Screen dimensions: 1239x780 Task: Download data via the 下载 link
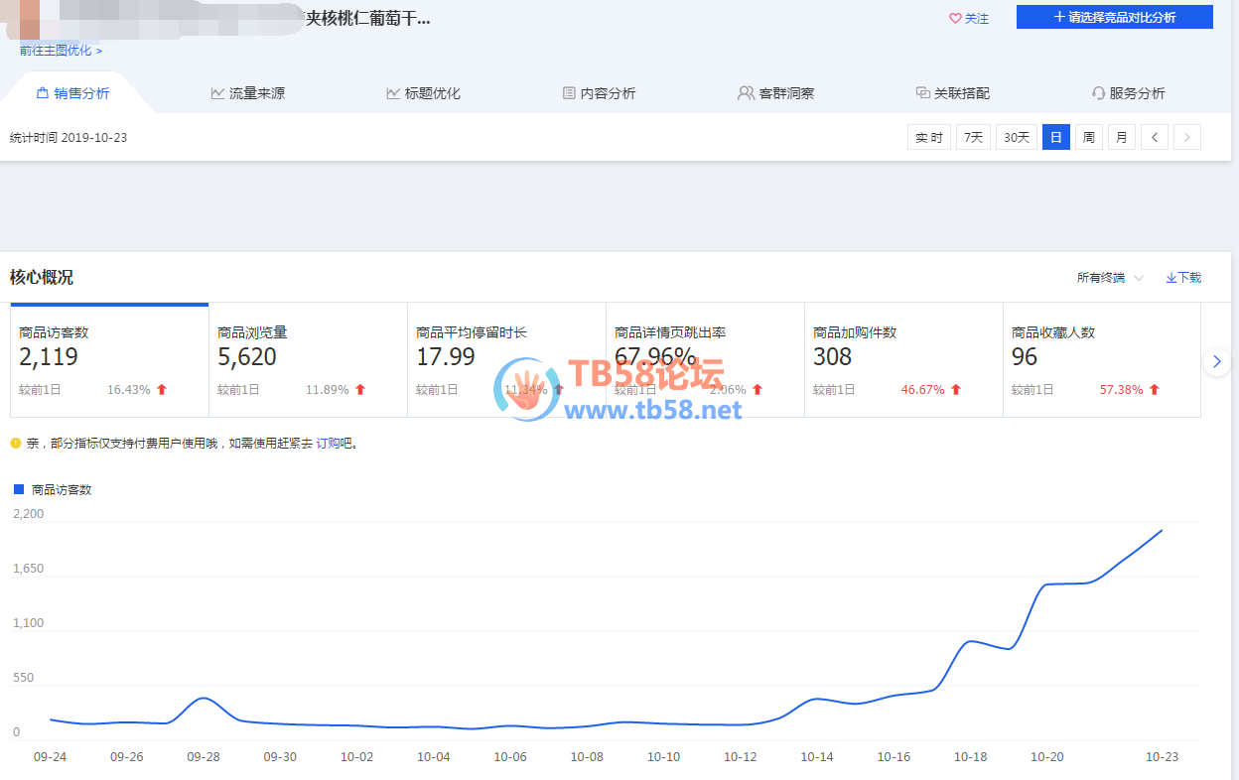pos(1183,278)
